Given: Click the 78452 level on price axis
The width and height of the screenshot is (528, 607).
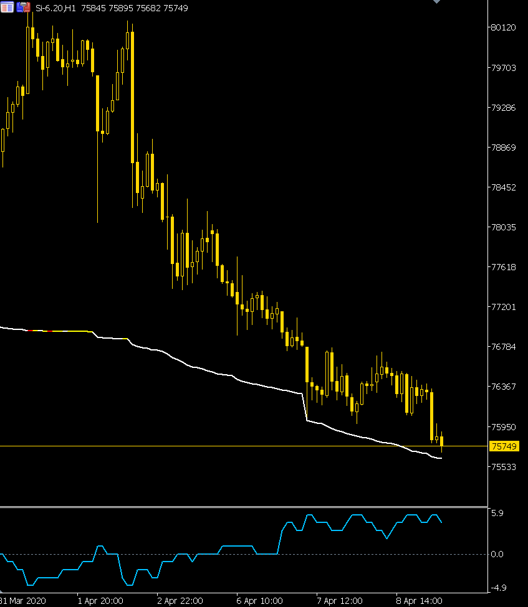Looking at the screenshot, I should tap(503, 187).
